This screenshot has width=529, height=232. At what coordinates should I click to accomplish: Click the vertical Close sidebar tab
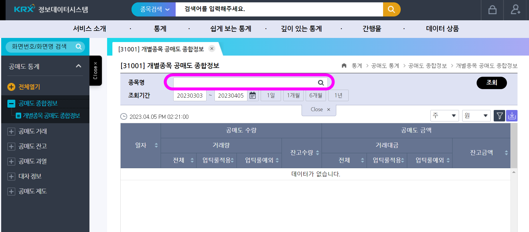tap(95, 71)
